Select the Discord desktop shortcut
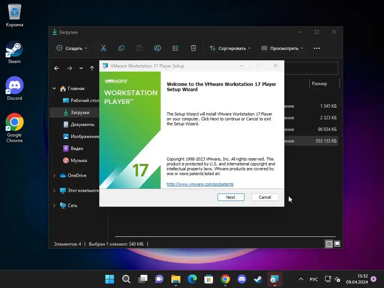384x288 pixels. click(15, 88)
